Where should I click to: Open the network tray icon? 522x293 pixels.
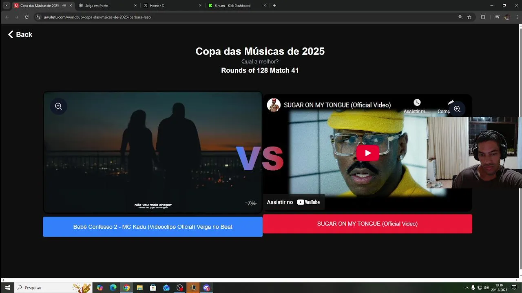[480, 288]
